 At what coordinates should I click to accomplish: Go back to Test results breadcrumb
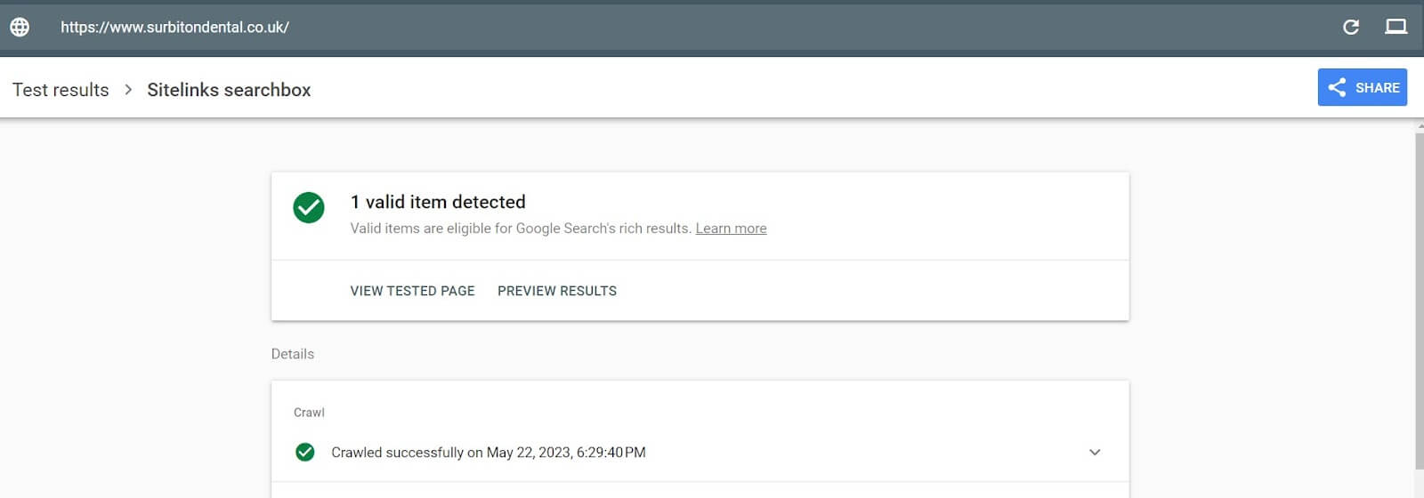pyautogui.click(x=61, y=90)
